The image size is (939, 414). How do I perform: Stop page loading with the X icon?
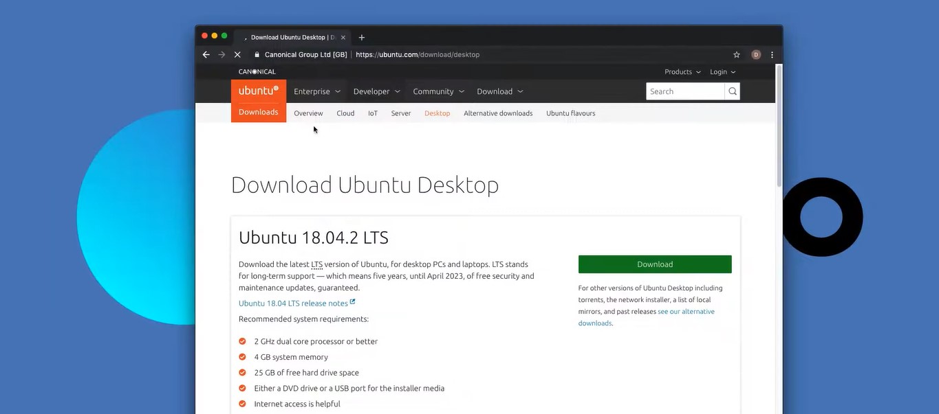tap(237, 54)
